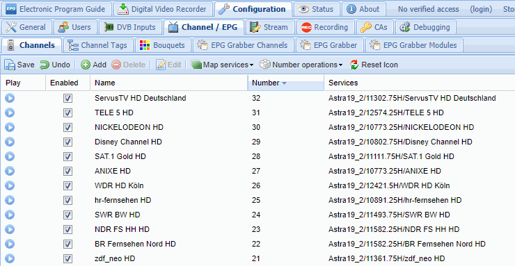Select the General configuration tab
The width and height of the screenshot is (515, 266).
(x=26, y=27)
